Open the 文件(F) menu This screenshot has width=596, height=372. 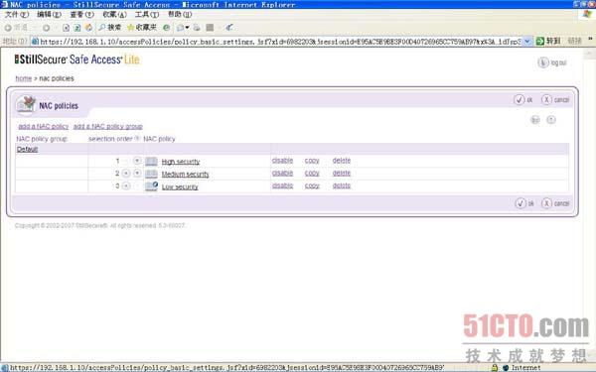(17, 15)
